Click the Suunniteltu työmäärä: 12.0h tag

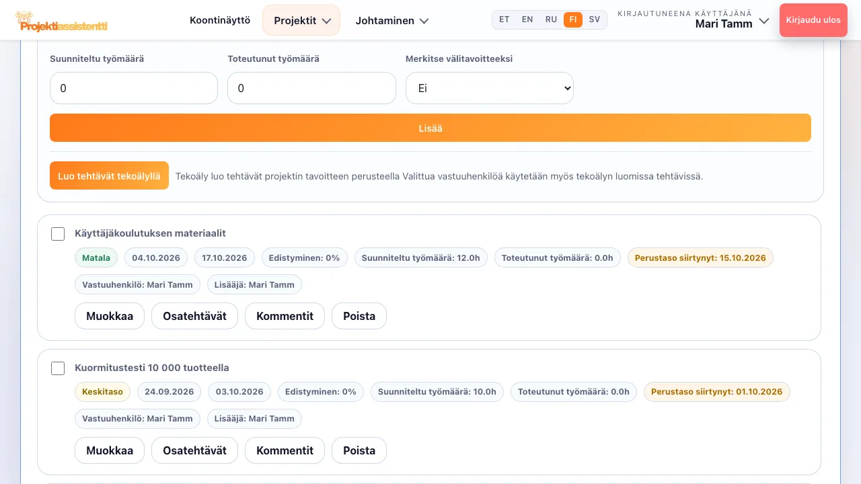pyautogui.click(x=421, y=257)
